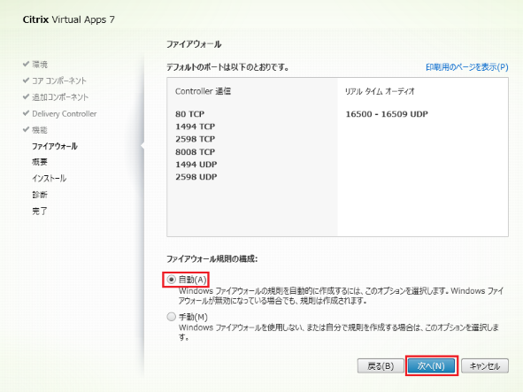Viewport: 523px width, 392px height.
Task: Click the Citrix Virtual Apps 7 title
Action: (x=69, y=19)
